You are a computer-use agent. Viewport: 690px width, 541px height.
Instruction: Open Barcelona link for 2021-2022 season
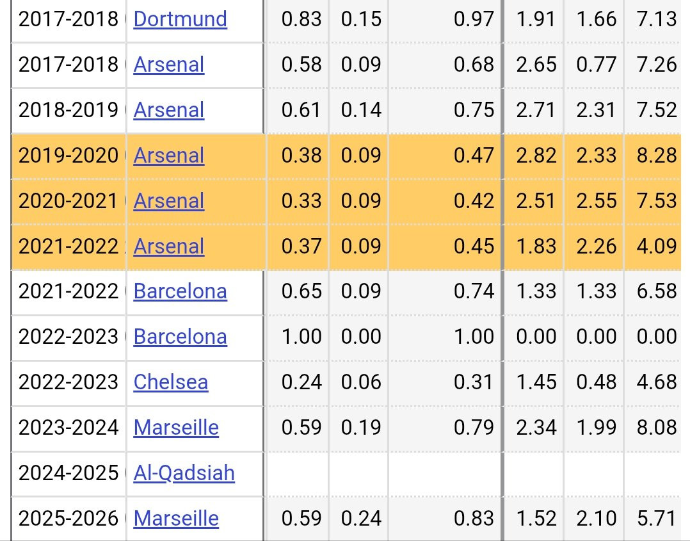pyautogui.click(x=180, y=292)
